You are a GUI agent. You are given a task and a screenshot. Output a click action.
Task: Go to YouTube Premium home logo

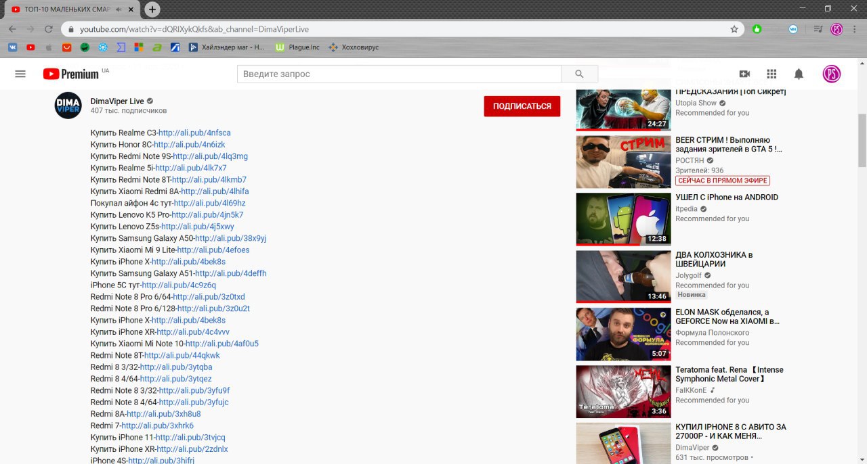click(70, 74)
